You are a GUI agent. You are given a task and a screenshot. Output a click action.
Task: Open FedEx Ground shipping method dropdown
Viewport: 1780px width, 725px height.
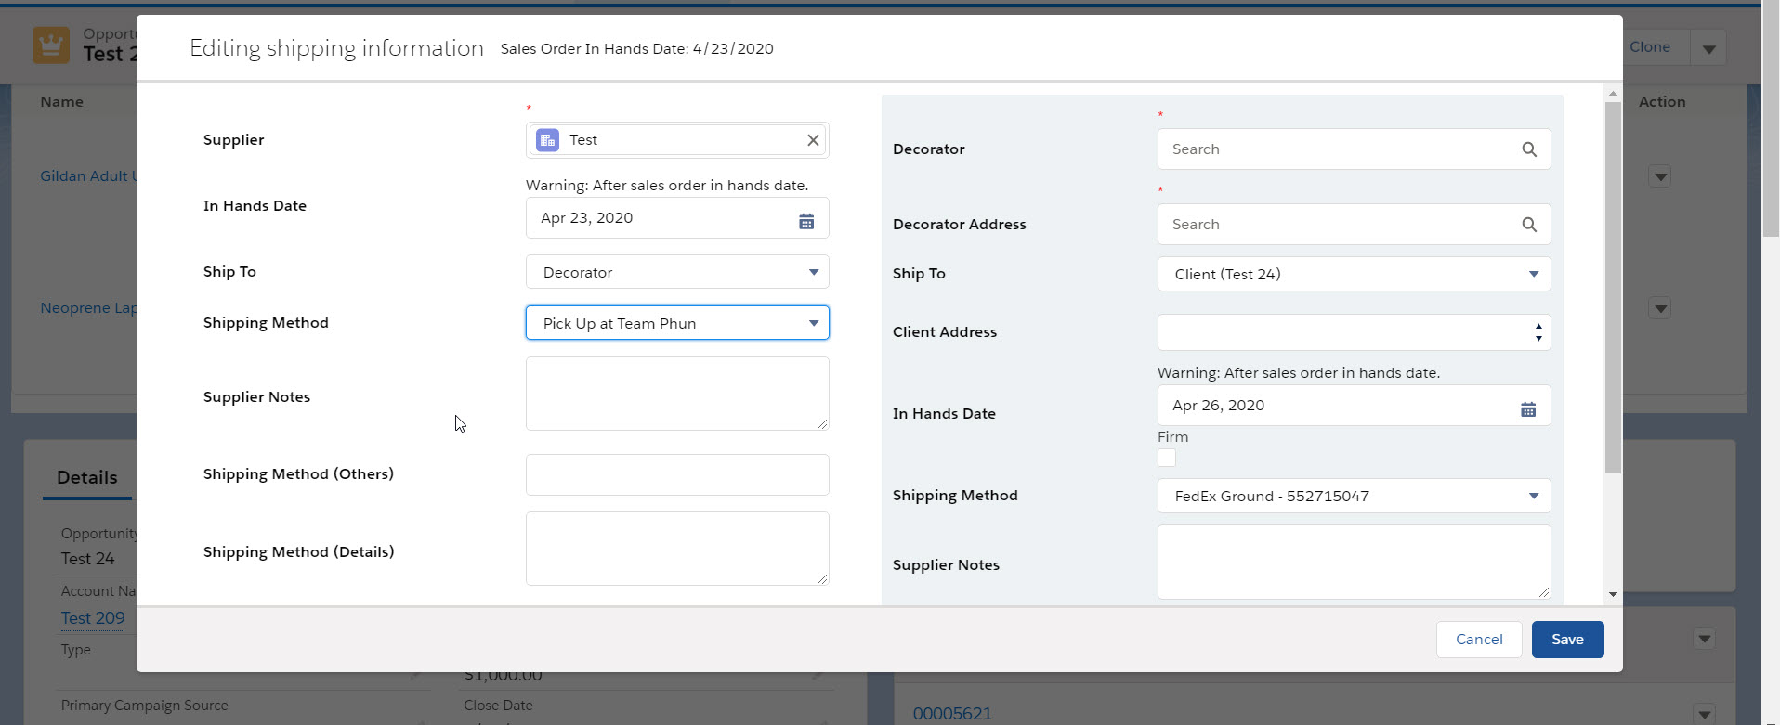click(1354, 496)
